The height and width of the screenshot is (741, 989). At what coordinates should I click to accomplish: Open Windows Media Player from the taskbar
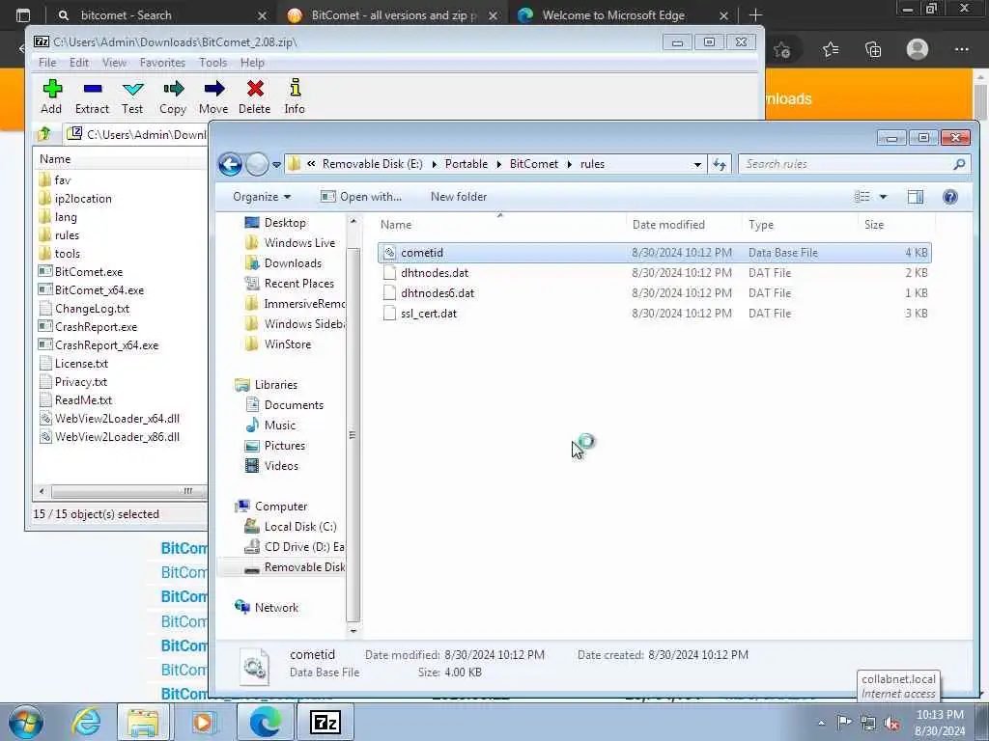pos(204,722)
